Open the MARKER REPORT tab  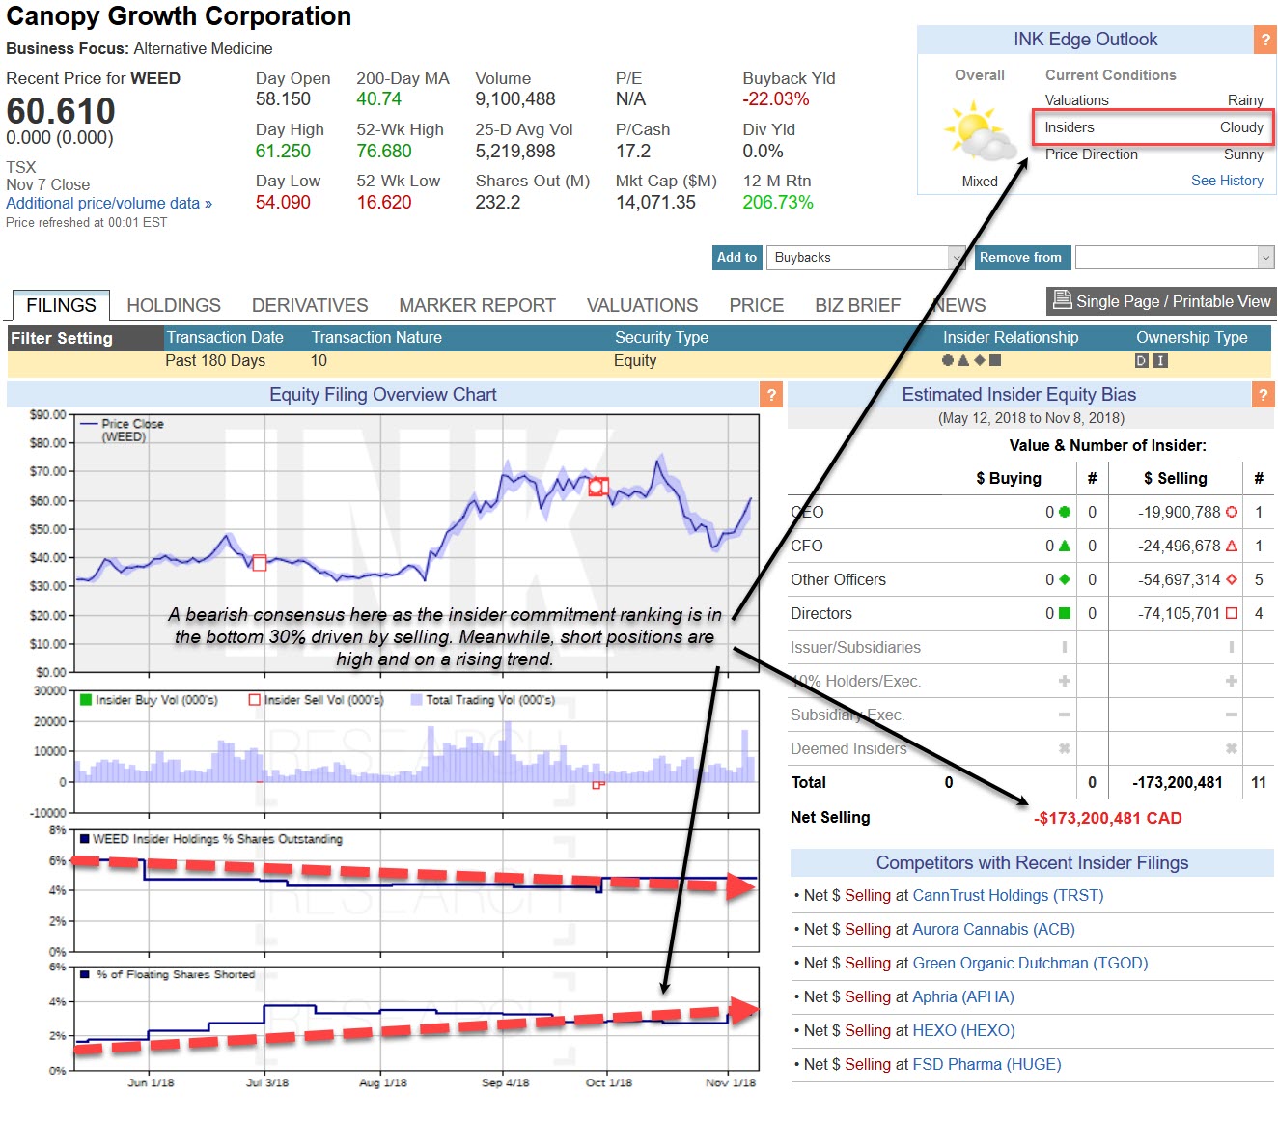point(478,305)
